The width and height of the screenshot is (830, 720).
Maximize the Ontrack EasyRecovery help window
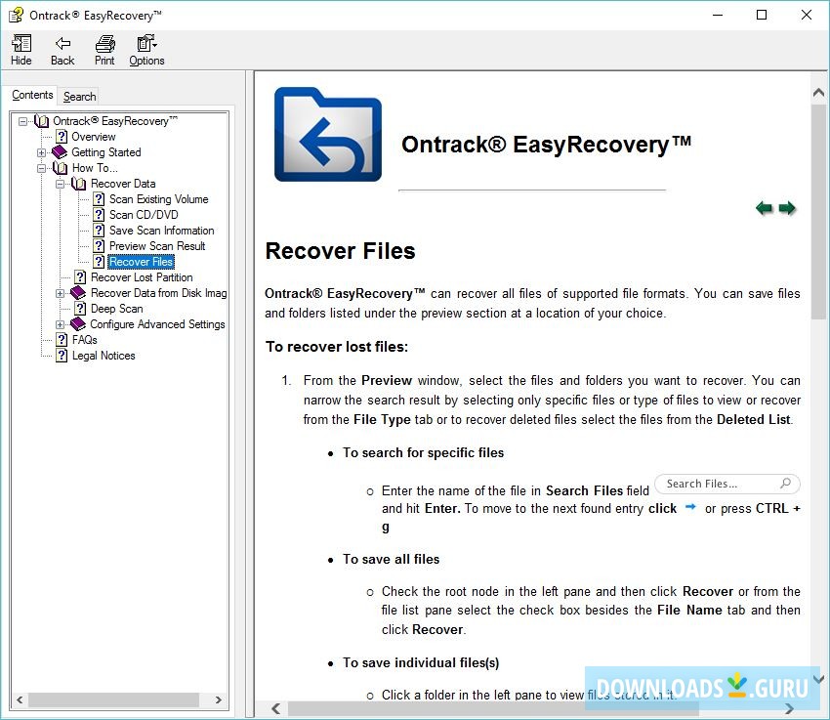pos(762,15)
